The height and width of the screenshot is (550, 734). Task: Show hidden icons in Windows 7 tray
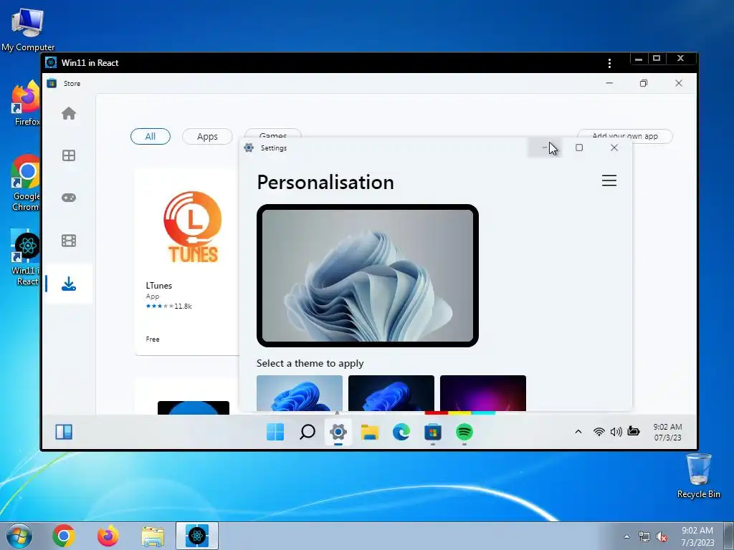[x=626, y=536]
